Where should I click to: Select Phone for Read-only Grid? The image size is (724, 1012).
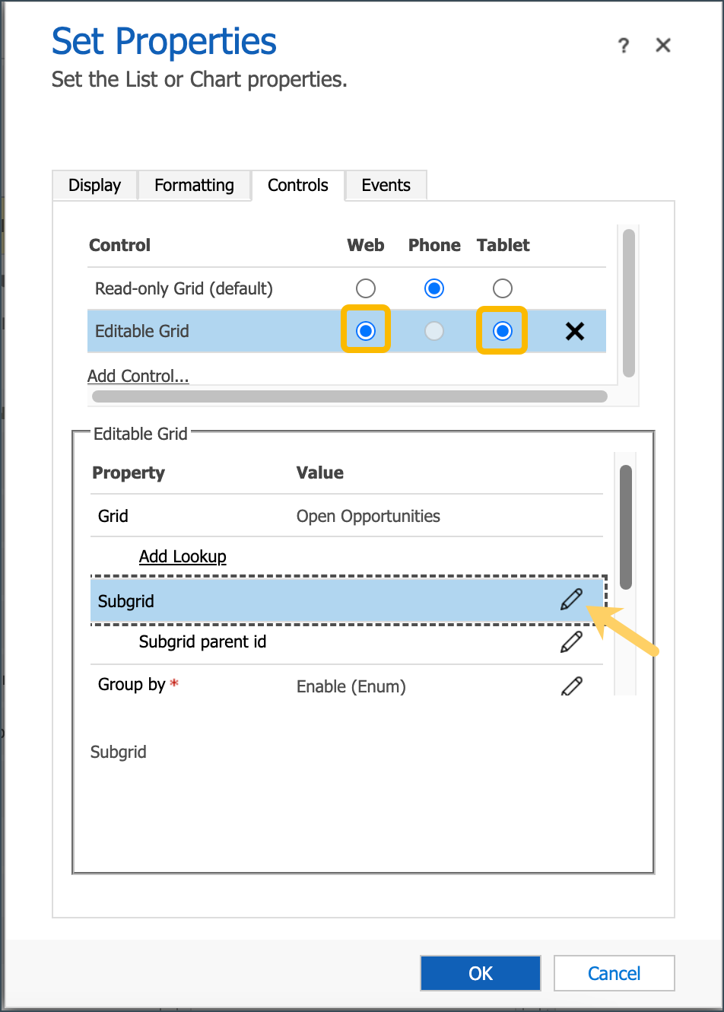pos(434,288)
